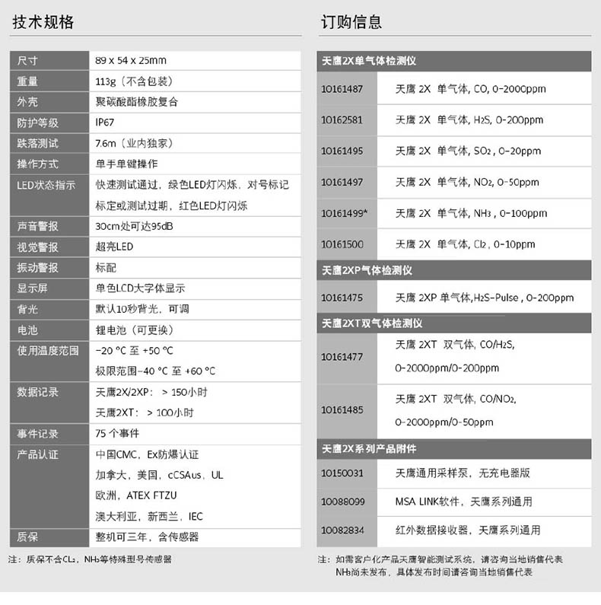
Task: Select the MSA LINK软件 accessory description
Action: click(x=463, y=502)
